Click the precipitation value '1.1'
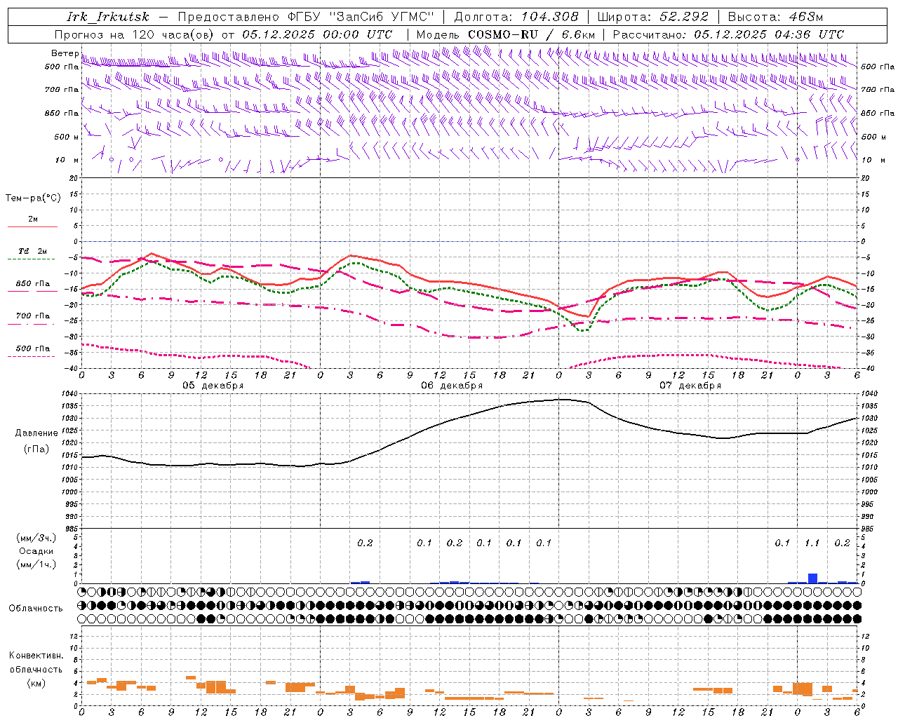 tap(812, 543)
